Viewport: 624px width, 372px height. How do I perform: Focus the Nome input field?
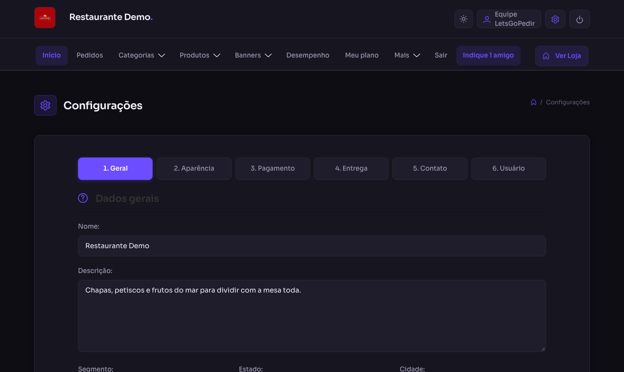tap(312, 246)
